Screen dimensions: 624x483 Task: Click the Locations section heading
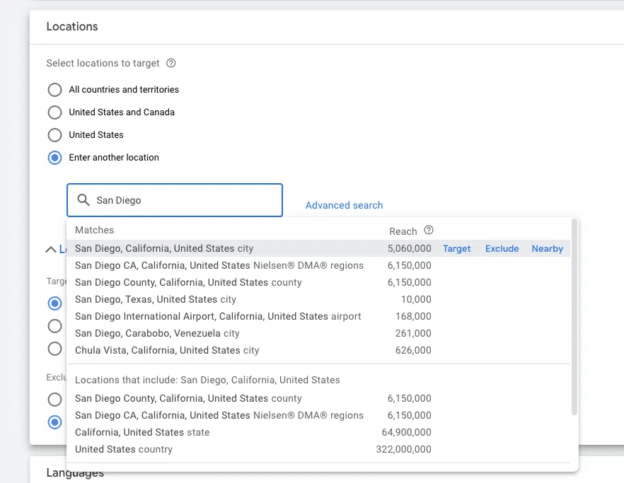pos(72,26)
